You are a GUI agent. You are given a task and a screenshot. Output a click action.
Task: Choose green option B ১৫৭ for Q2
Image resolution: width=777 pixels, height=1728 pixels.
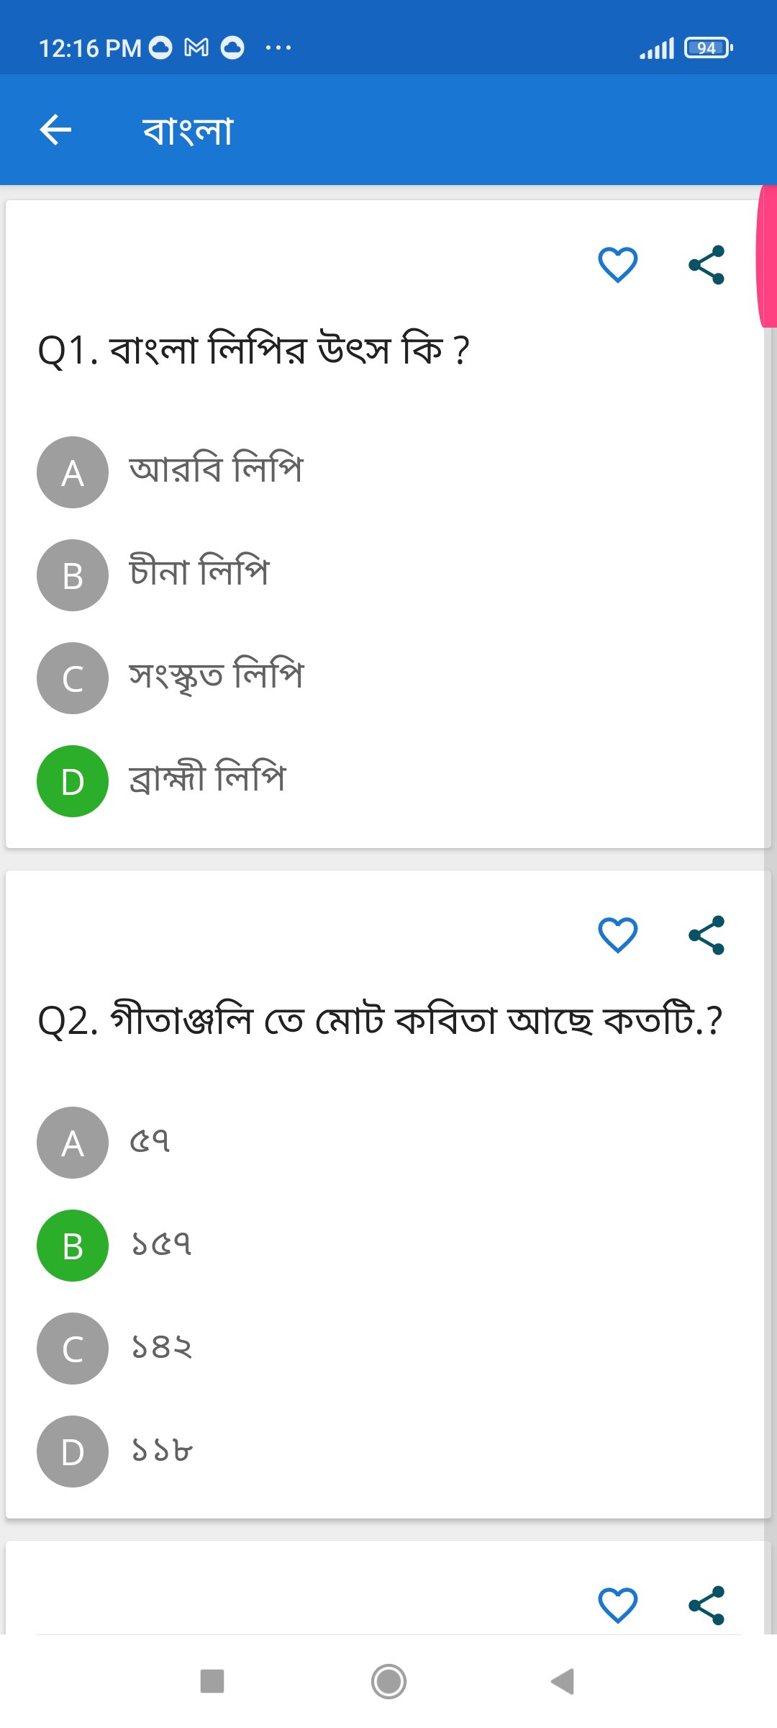pos(73,1246)
